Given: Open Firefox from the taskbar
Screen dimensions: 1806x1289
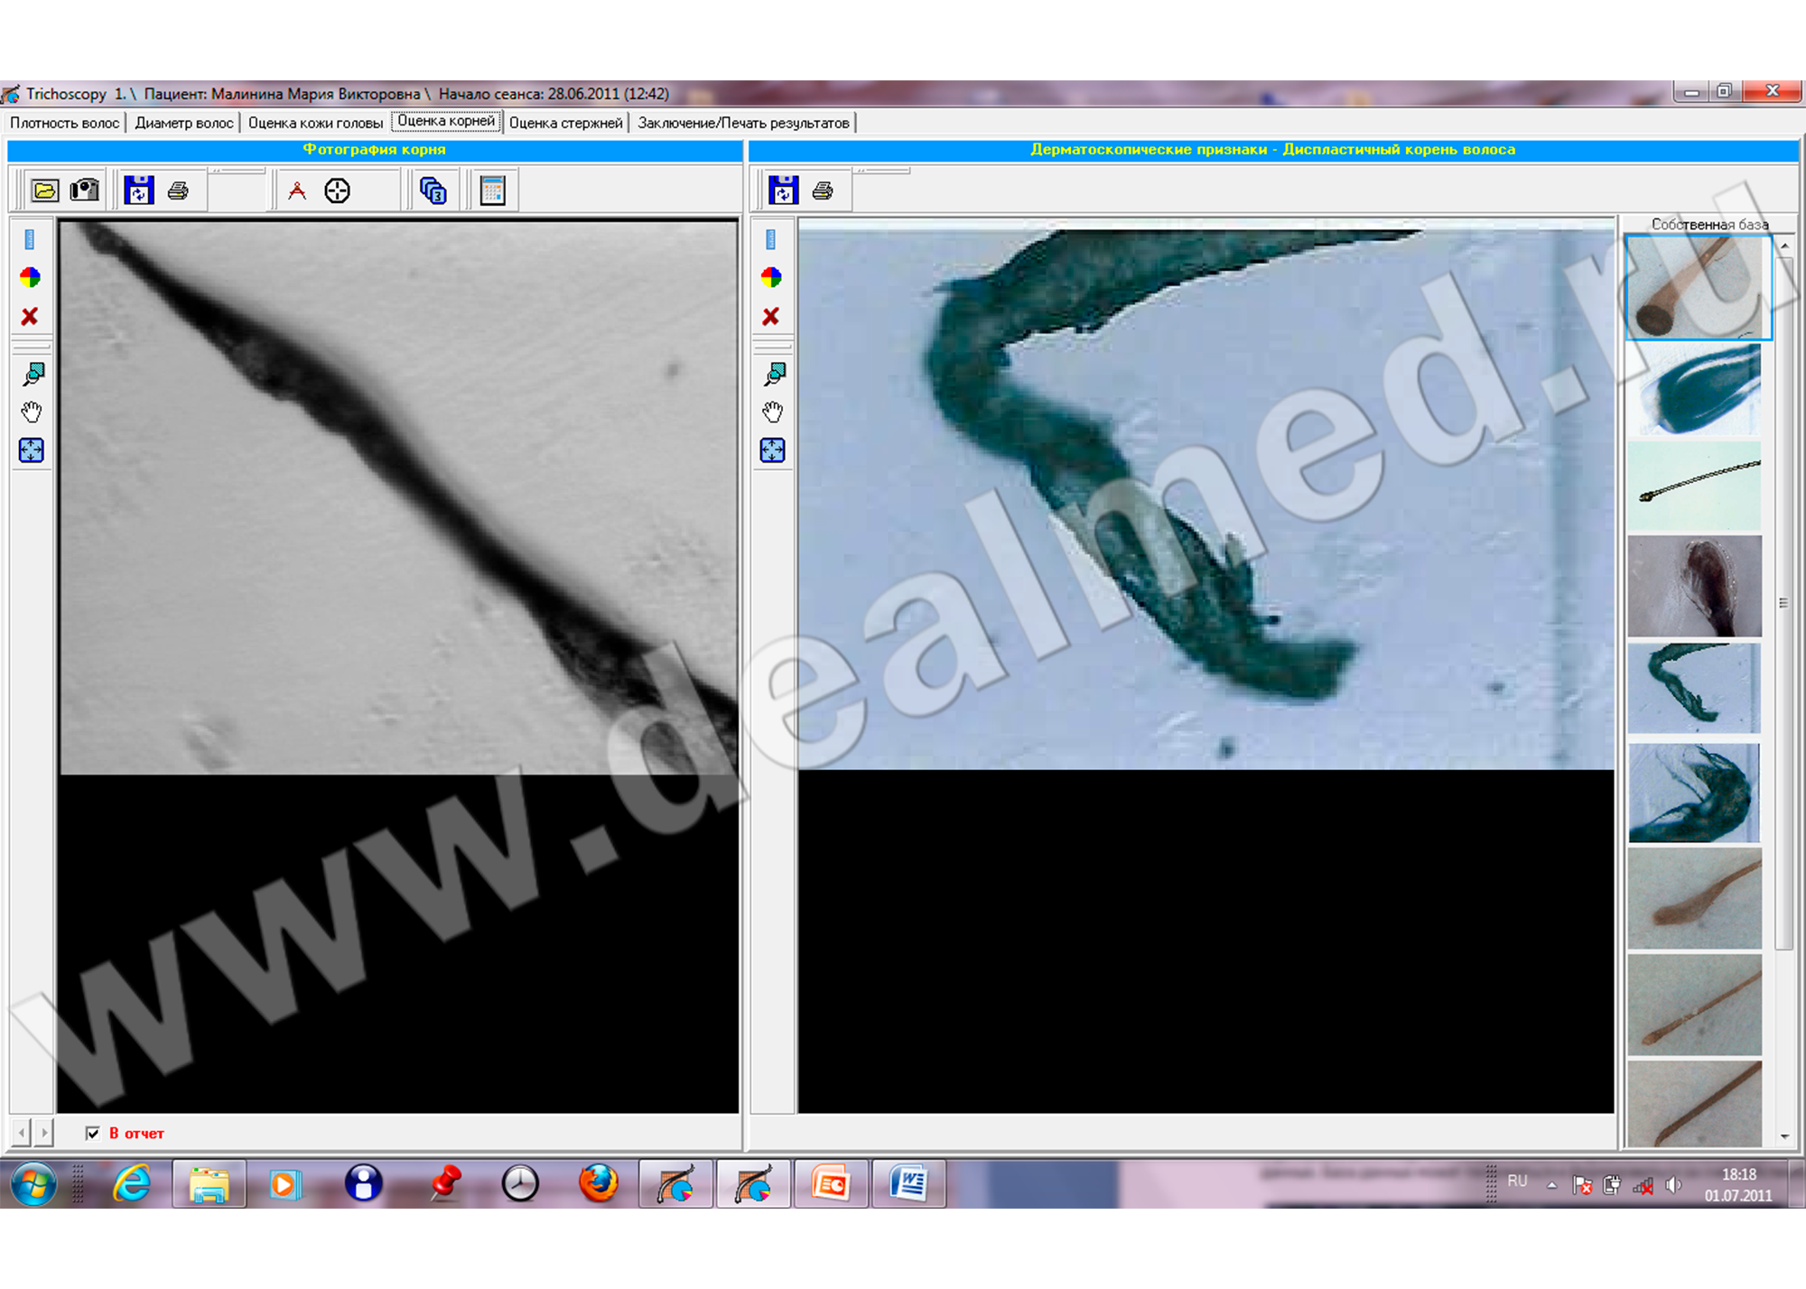Looking at the screenshot, I should 598,1183.
